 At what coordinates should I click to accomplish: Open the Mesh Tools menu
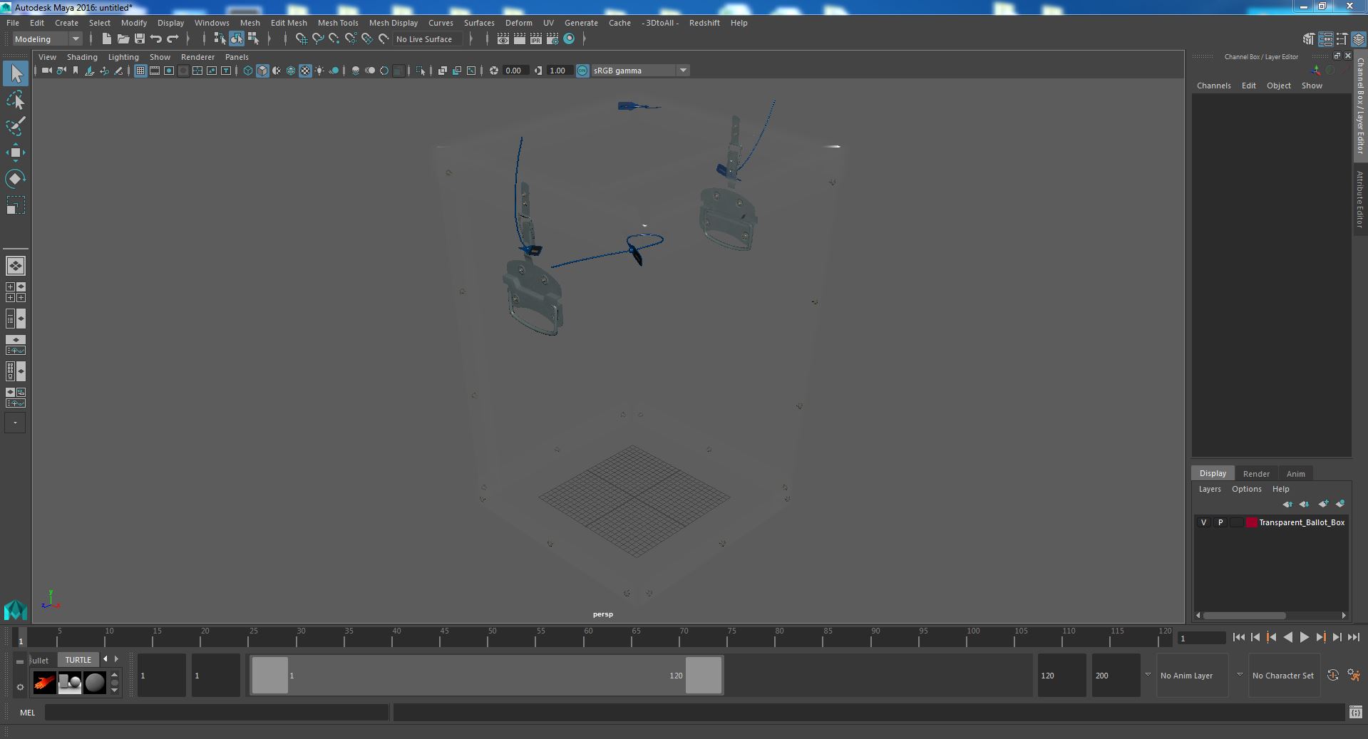pos(338,23)
